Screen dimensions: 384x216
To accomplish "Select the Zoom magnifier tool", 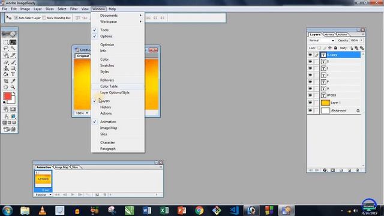I will pyautogui.click(x=13, y=87).
